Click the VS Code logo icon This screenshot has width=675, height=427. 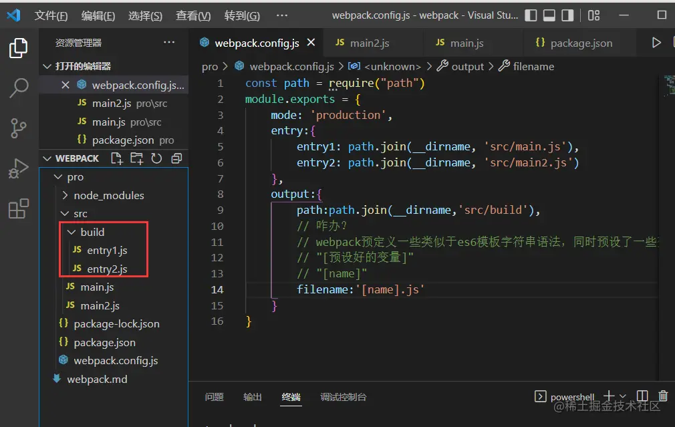pyautogui.click(x=14, y=15)
